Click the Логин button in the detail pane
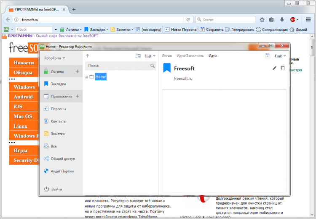316x219 pixels. (167, 56)
